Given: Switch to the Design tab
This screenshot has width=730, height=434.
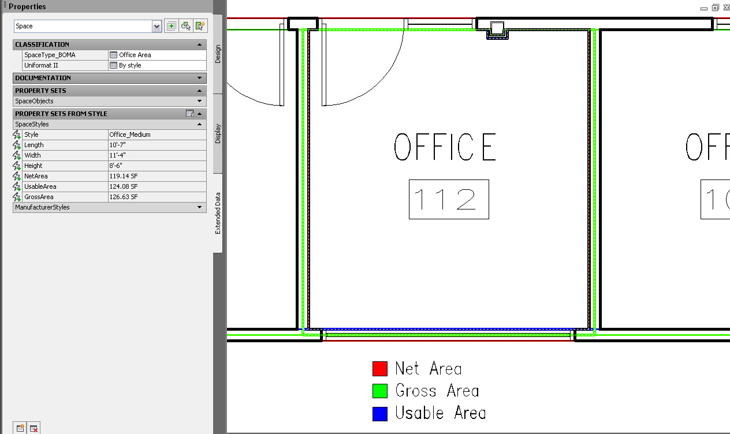Looking at the screenshot, I should click(x=218, y=54).
